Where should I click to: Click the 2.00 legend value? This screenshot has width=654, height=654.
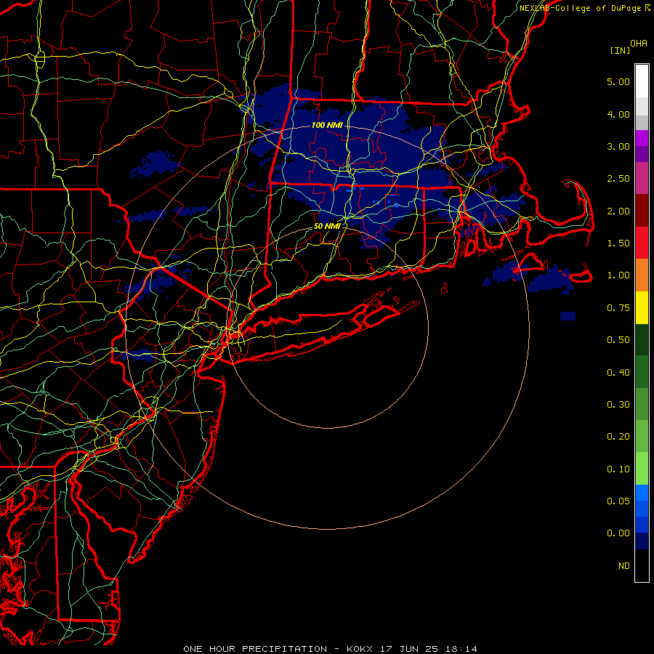pos(618,211)
